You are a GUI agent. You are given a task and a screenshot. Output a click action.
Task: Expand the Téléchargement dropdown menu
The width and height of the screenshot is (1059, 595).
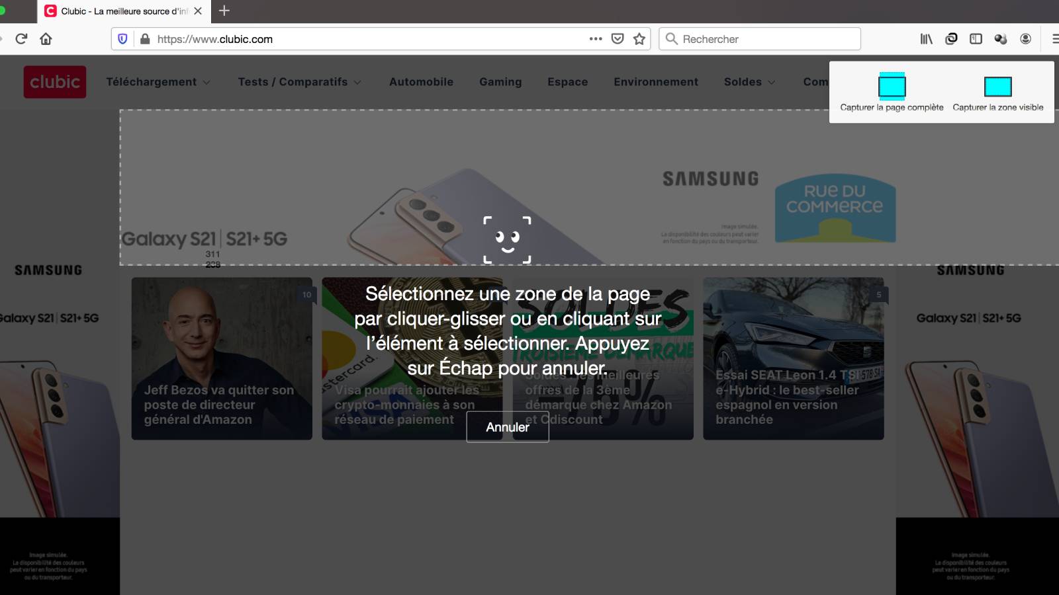158,82
